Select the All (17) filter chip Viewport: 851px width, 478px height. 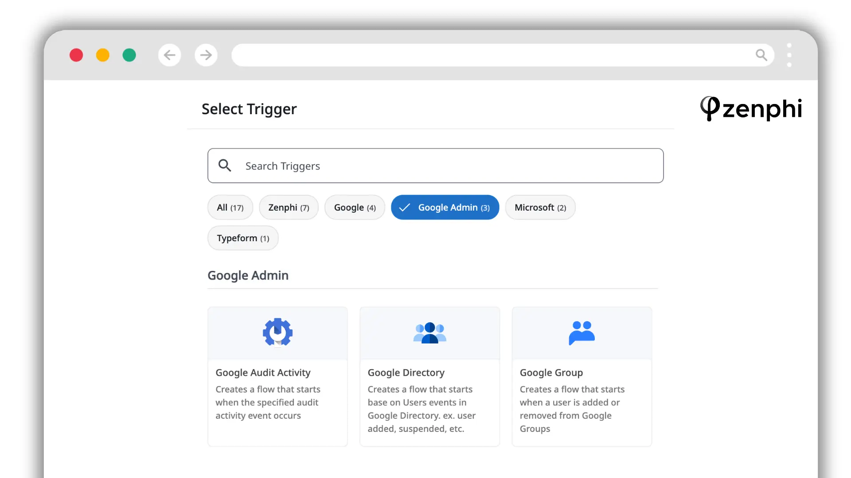pos(230,207)
